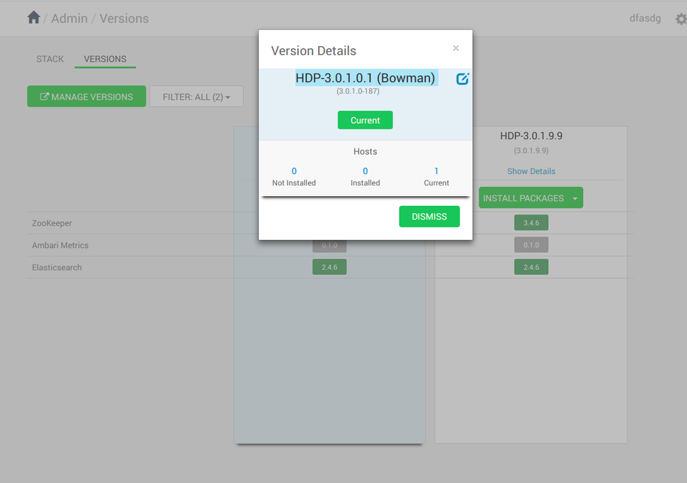The width and height of the screenshot is (687, 483).
Task: Switch to the Stack tab
Action: point(50,58)
